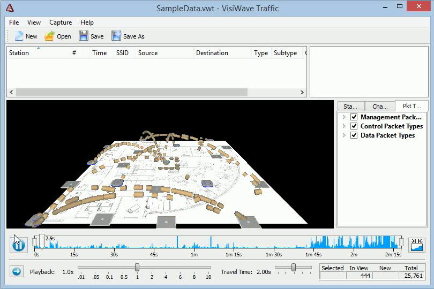Click the blue arrow button beside Playback

[x=16, y=271]
